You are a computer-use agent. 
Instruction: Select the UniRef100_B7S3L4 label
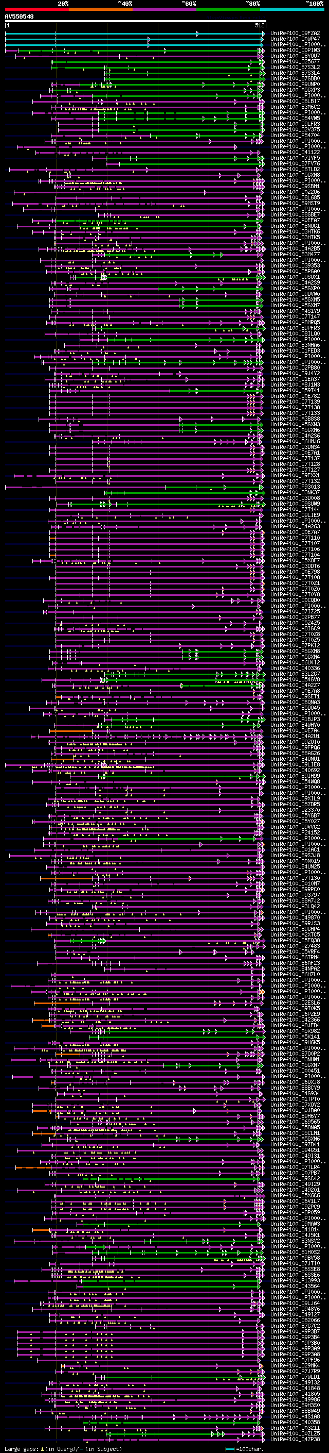[295, 73]
